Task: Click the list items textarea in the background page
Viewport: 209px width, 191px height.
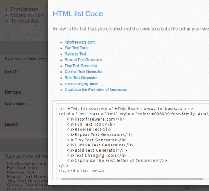Action: (x=26, y=175)
